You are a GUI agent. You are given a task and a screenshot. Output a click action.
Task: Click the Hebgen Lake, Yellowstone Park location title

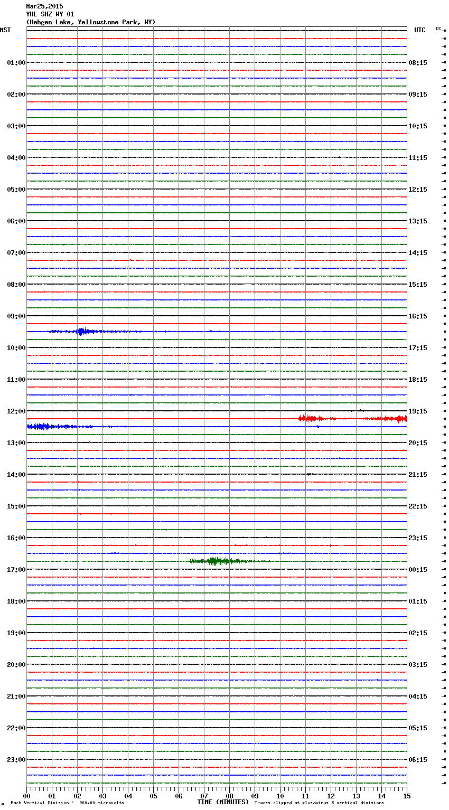[x=91, y=22]
